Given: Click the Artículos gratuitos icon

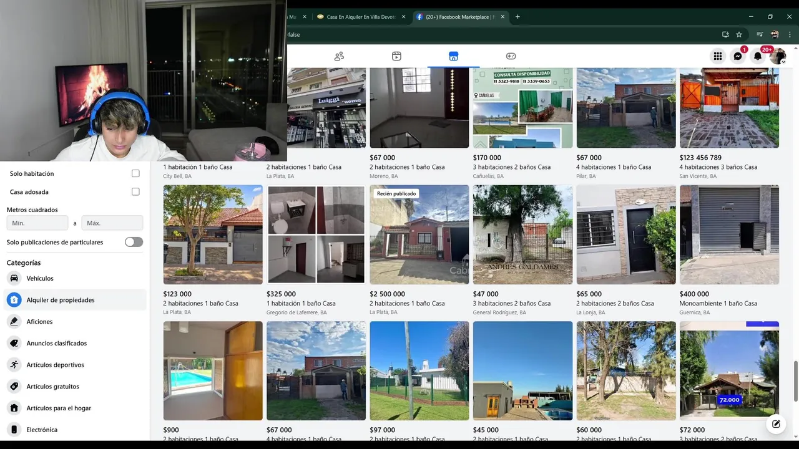Looking at the screenshot, I should (x=14, y=387).
